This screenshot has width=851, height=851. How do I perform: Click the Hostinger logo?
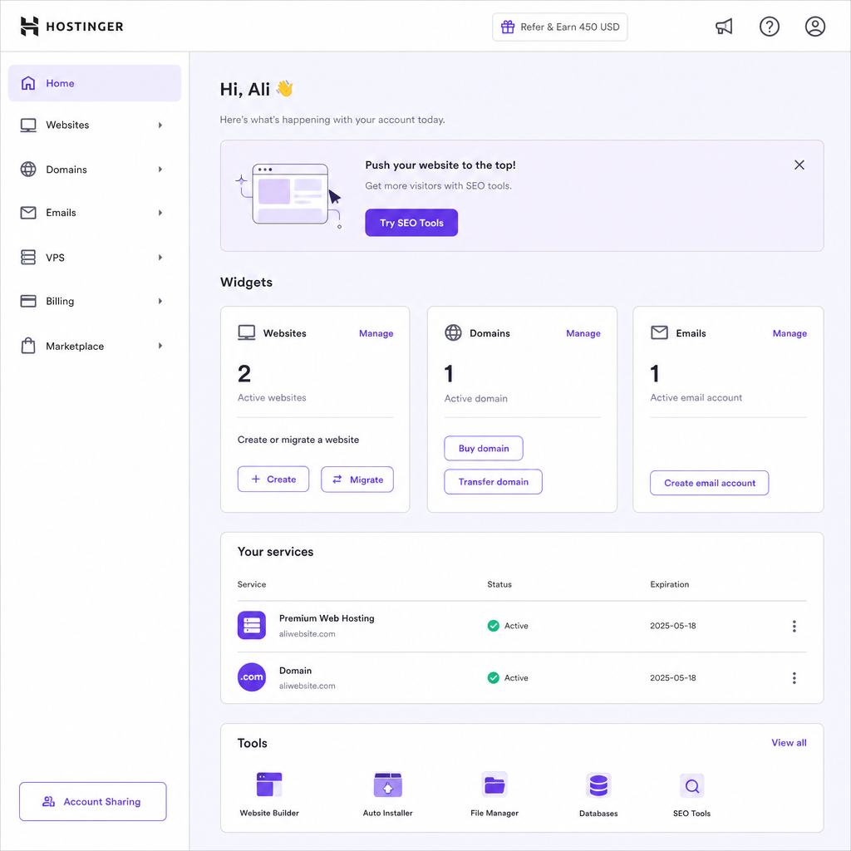pos(71,26)
